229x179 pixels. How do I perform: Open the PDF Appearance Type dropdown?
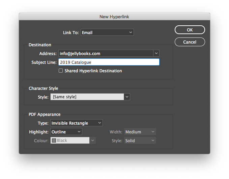[x=76, y=123]
